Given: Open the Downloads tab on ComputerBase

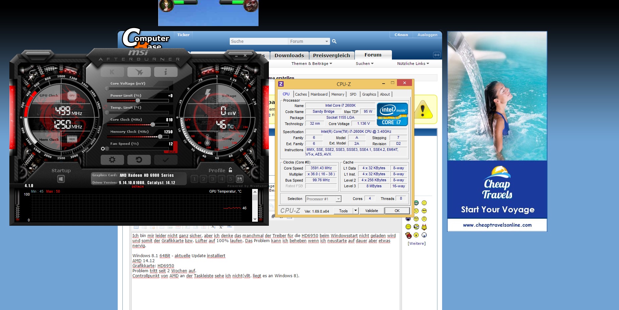Looking at the screenshot, I should coord(289,56).
